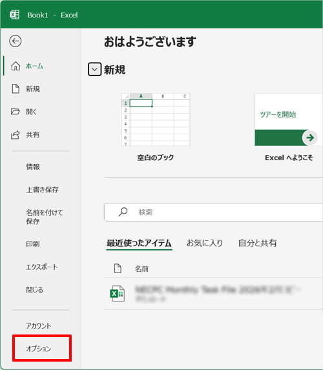
Task: Click the document icon in the list header
Action: click(118, 268)
